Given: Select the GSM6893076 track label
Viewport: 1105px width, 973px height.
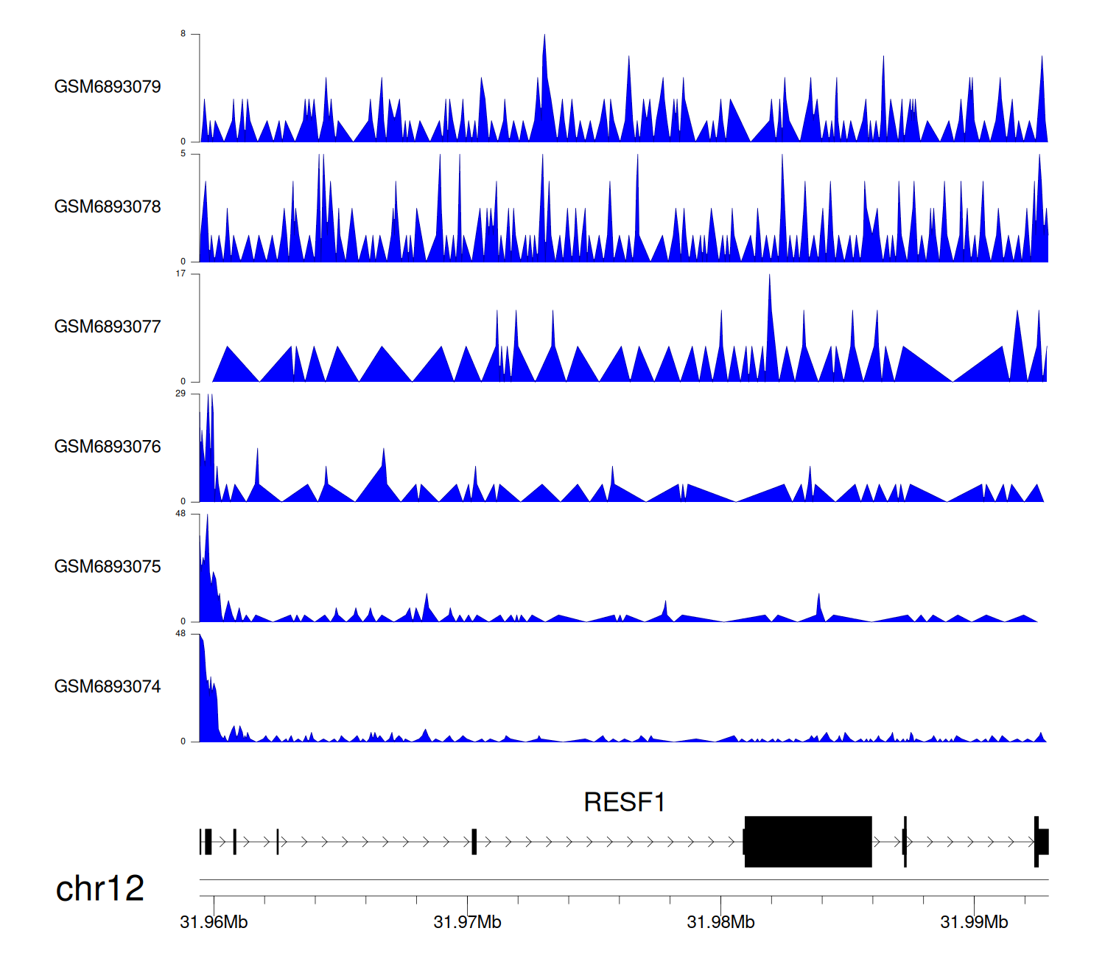Looking at the screenshot, I should [108, 447].
